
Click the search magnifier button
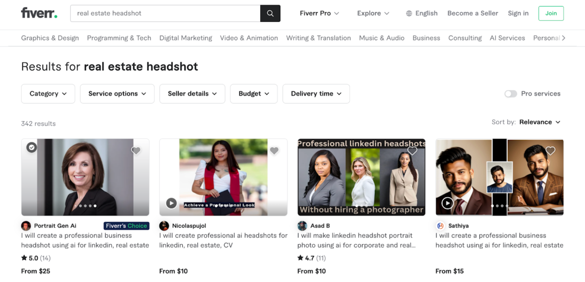coord(270,13)
